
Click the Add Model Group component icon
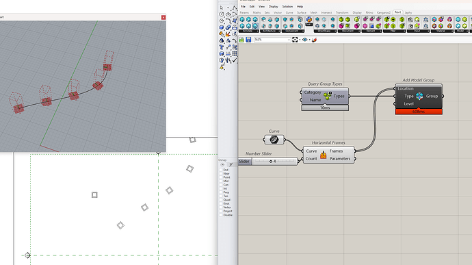[419, 96]
